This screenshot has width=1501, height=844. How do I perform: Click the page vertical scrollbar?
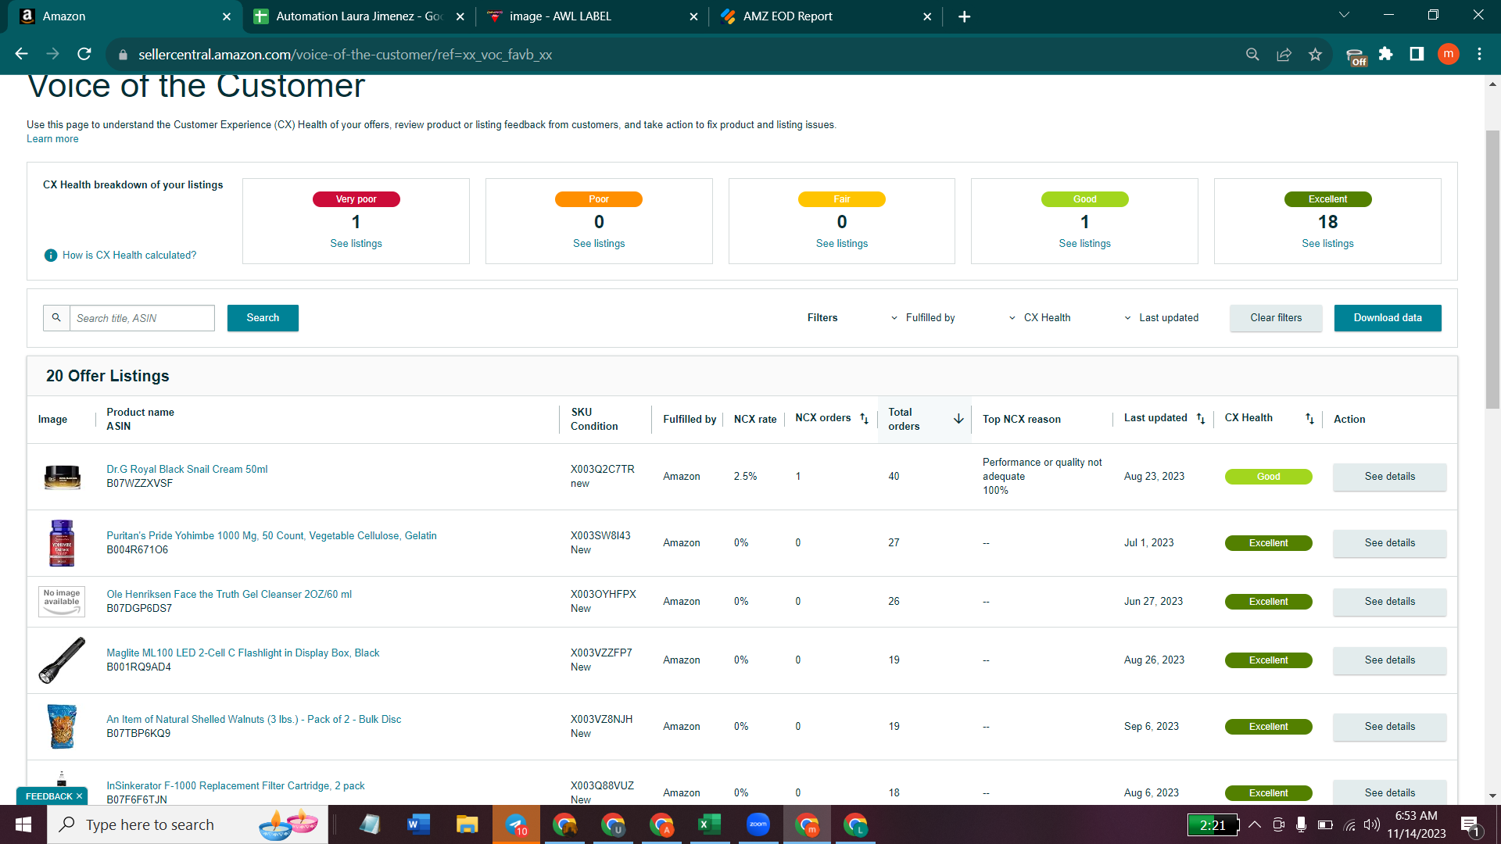coord(1492,269)
